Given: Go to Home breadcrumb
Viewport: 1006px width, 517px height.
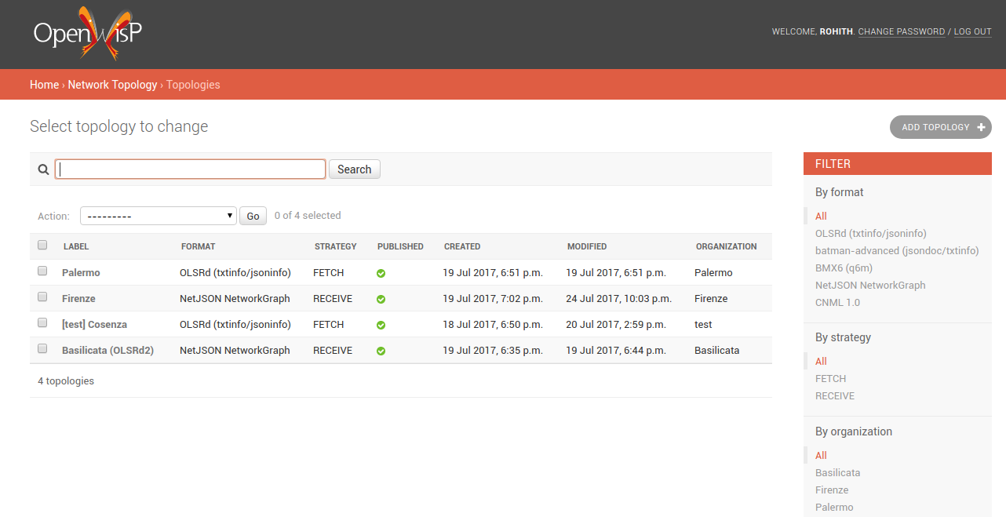Looking at the screenshot, I should pyautogui.click(x=44, y=85).
